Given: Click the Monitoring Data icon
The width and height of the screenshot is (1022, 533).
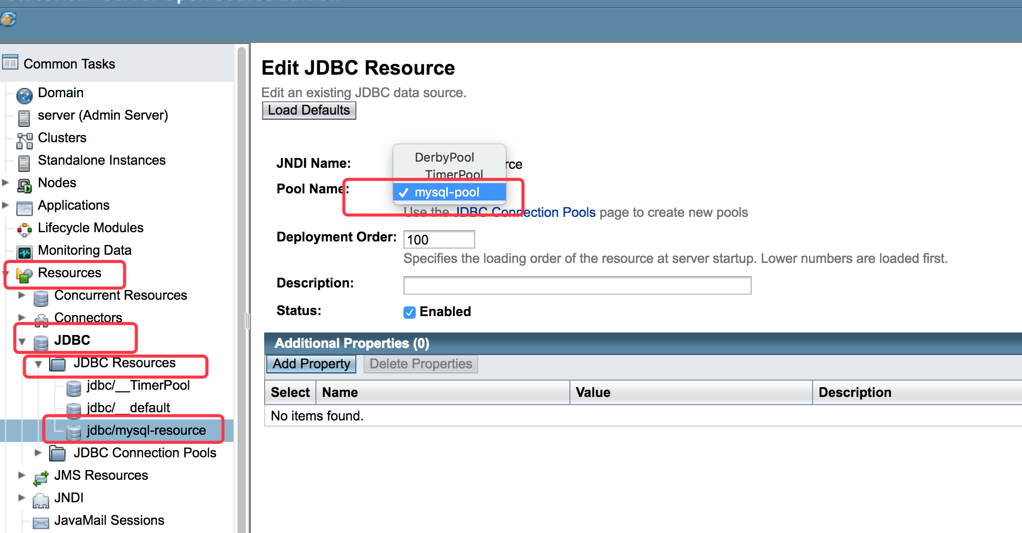Looking at the screenshot, I should 24,252.
